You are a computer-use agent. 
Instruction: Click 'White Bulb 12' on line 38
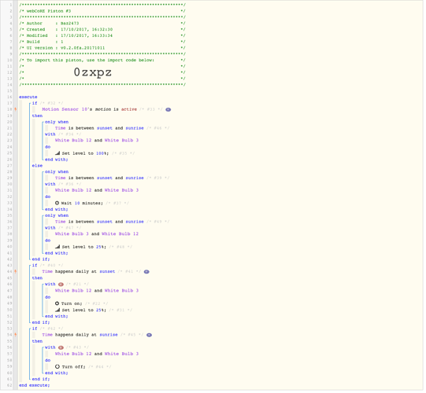[120, 234]
